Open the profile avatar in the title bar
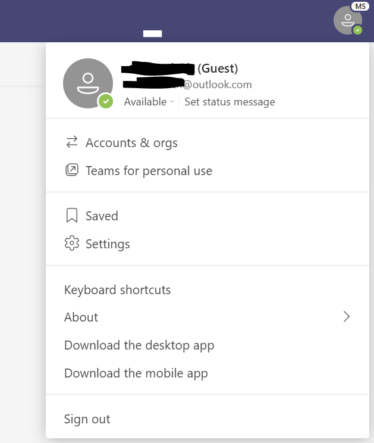 tap(347, 20)
